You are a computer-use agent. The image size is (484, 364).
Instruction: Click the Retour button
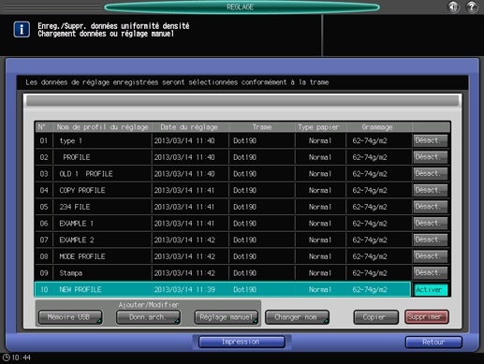point(433,342)
